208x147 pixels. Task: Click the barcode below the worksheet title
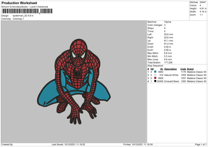[x=27, y=11]
